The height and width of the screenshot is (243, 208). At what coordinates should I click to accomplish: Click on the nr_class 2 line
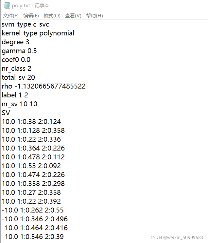coord(17,69)
